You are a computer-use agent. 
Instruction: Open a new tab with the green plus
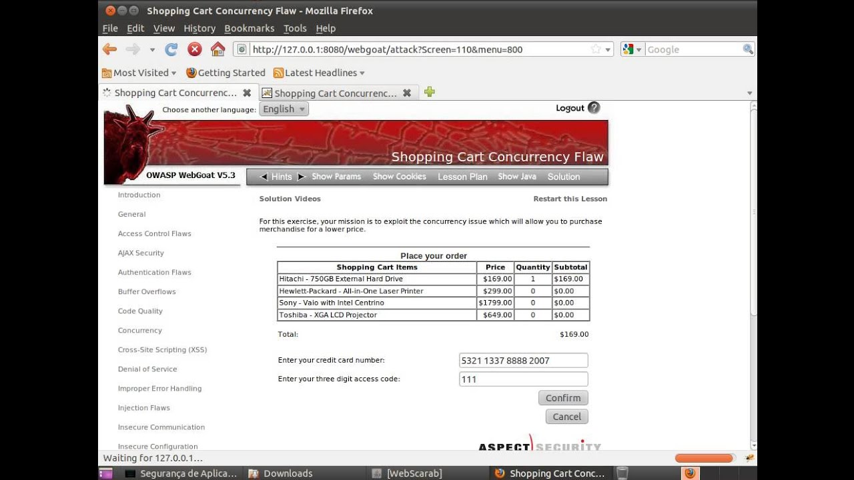429,92
